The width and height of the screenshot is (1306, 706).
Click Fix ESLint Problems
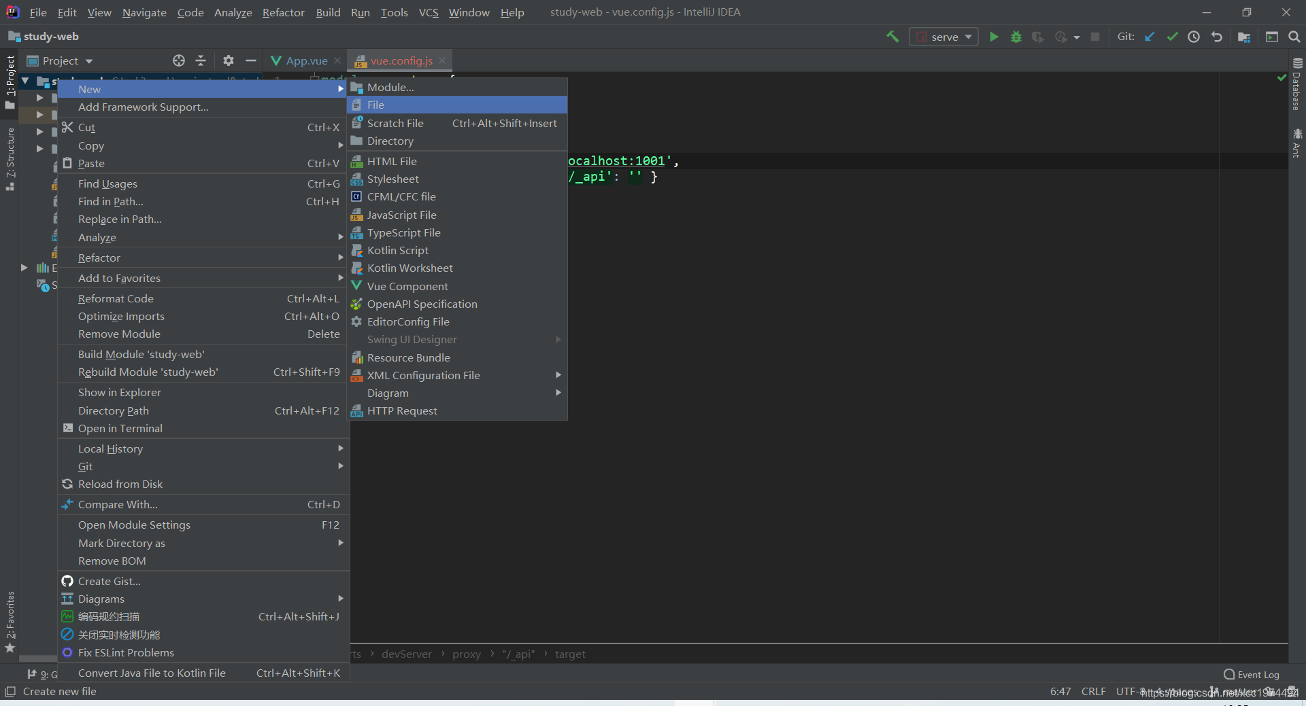203,652
